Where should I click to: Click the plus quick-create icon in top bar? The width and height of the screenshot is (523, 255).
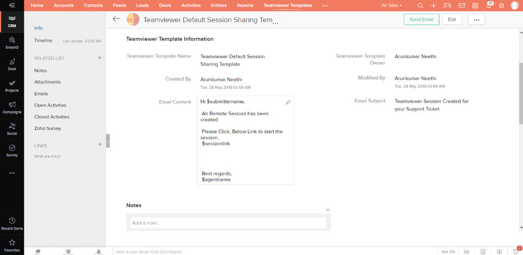pos(433,5)
